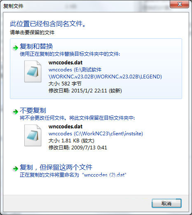Viewport: 192px width, 215px height.
Task: Click the green arrow beside 不要复制
Action: coord(15,111)
